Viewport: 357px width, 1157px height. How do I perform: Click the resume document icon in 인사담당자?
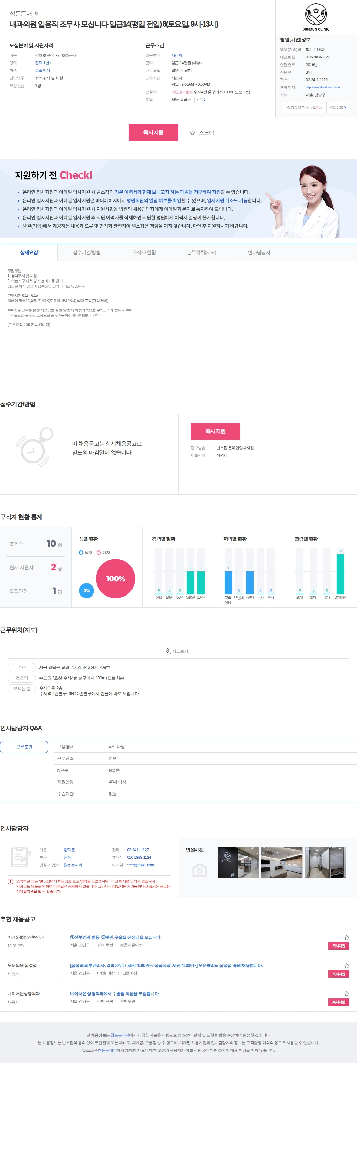(21, 857)
